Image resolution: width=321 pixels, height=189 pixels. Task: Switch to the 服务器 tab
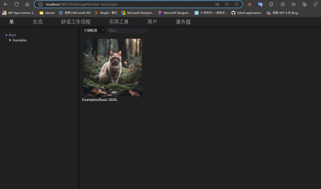(x=183, y=22)
